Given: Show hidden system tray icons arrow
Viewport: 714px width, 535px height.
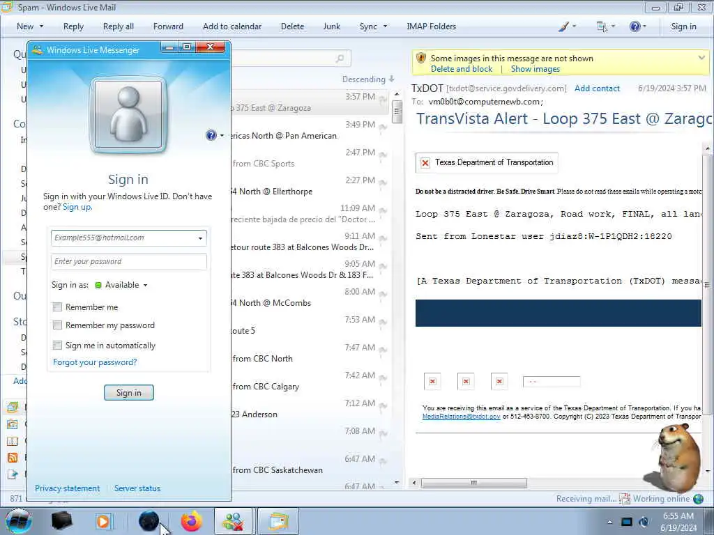Looking at the screenshot, I should coord(609,521).
